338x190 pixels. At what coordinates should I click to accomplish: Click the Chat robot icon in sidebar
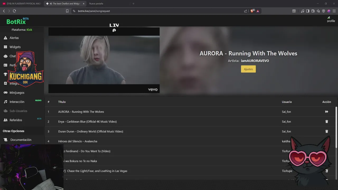pos(5,56)
